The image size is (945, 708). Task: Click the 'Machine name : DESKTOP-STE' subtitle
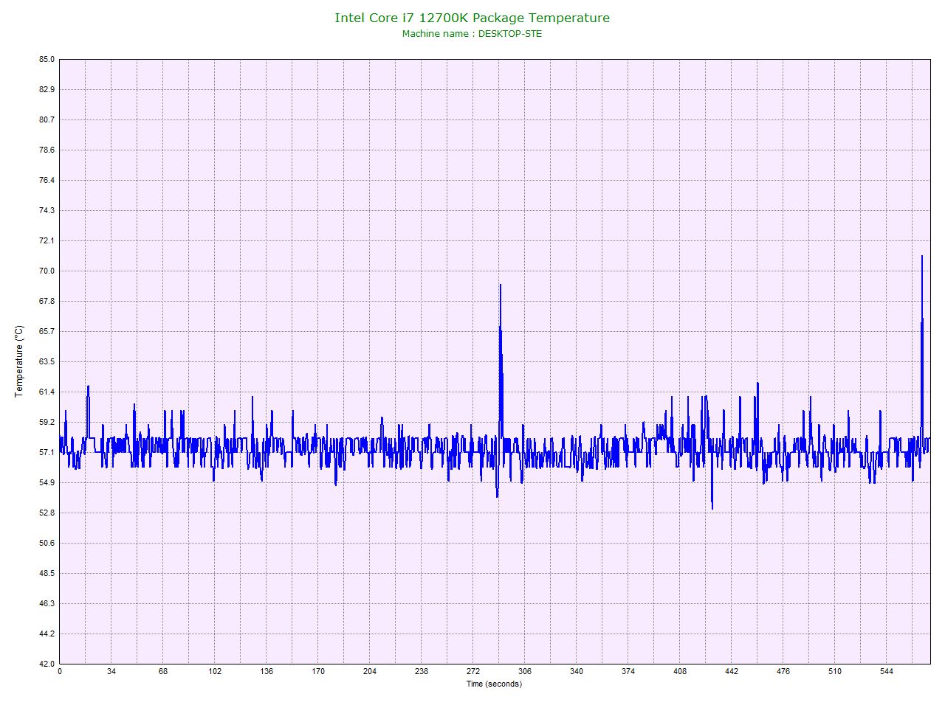point(472,34)
